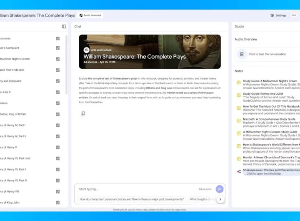Uncheck Henry IV, Part I checkbox
Image resolution: width=300 pixels, height=221 pixels.
coord(58,125)
